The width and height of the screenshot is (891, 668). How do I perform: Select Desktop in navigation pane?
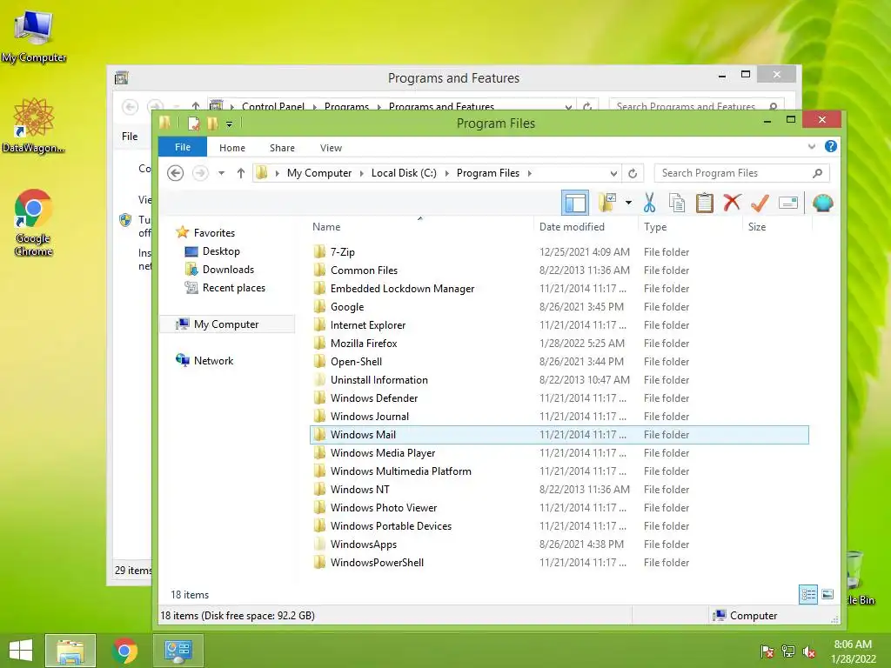(212, 251)
